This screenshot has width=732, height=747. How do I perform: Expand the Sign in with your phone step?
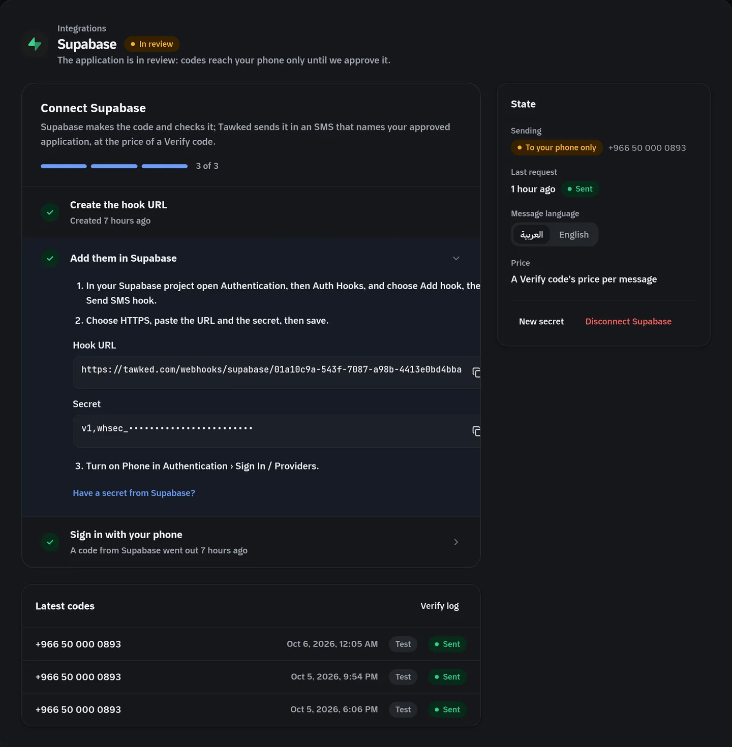456,542
